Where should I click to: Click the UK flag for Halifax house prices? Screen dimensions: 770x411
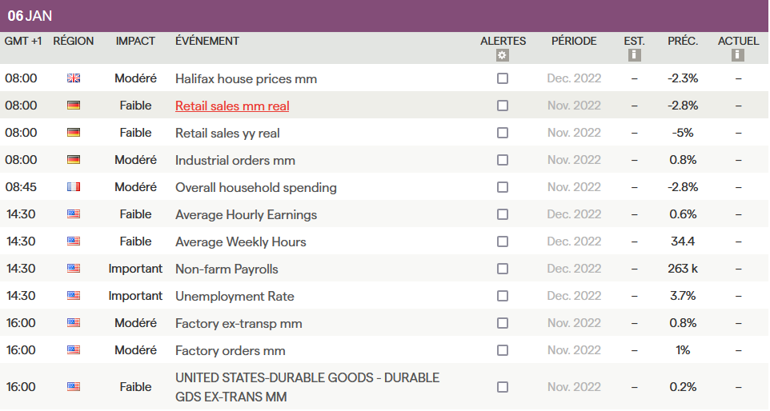(x=74, y=78)
